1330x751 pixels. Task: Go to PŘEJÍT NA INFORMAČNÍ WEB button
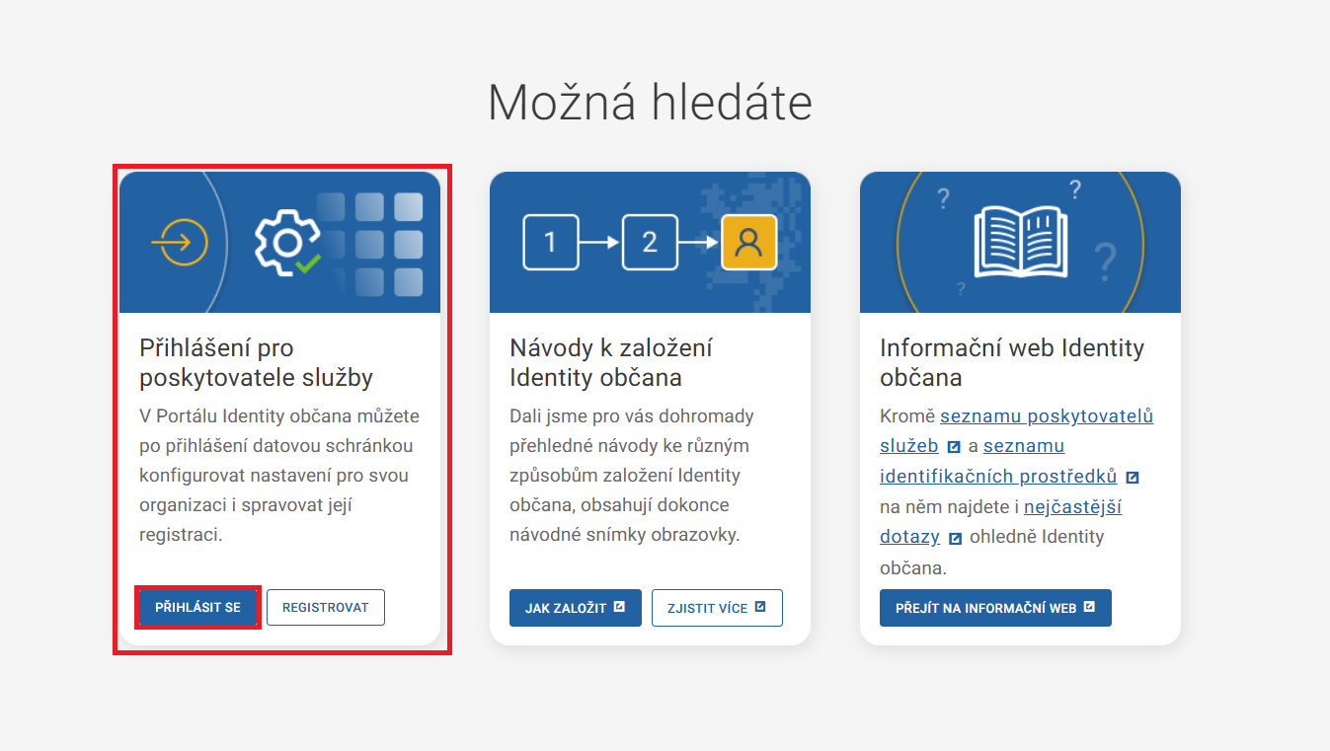click(x=995, y=608)
